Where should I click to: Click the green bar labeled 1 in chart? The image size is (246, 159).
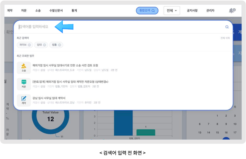[x=146, y=132]
